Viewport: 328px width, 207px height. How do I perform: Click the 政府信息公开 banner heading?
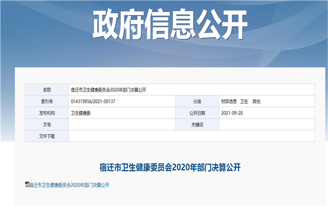[170, 24]
